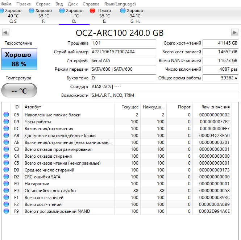This screenshot has height=240, width=241.
Task: Open the Вид menu
Action: (59, 4)
